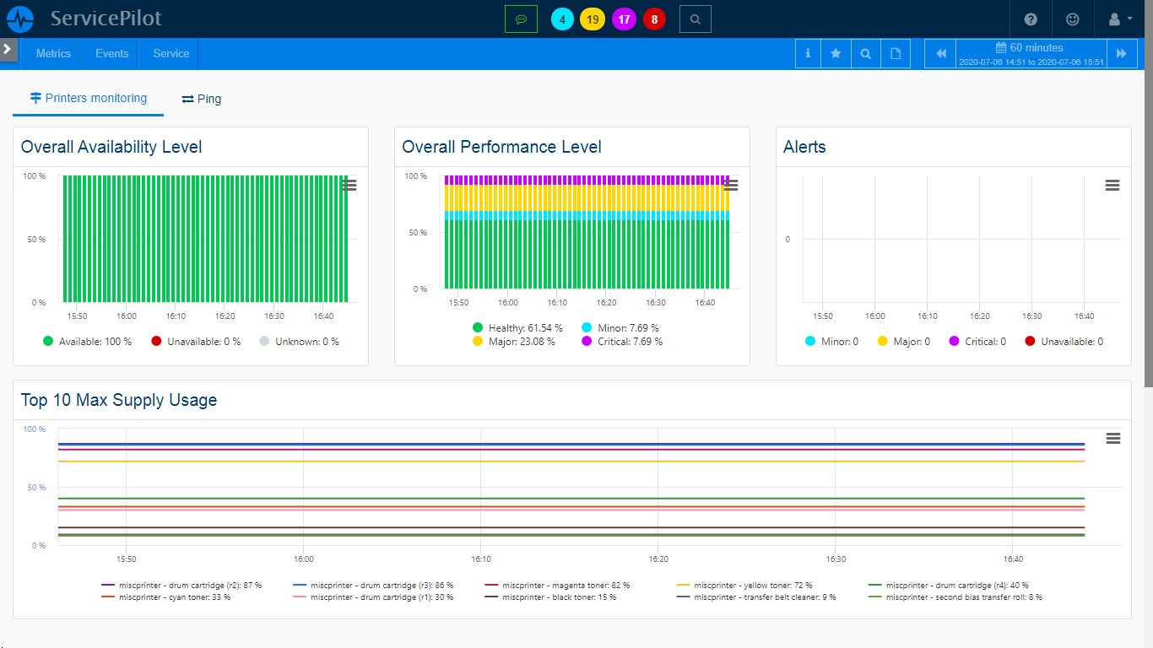
Task: Click the star favorite icon
Action: click(x=836, y=54)
